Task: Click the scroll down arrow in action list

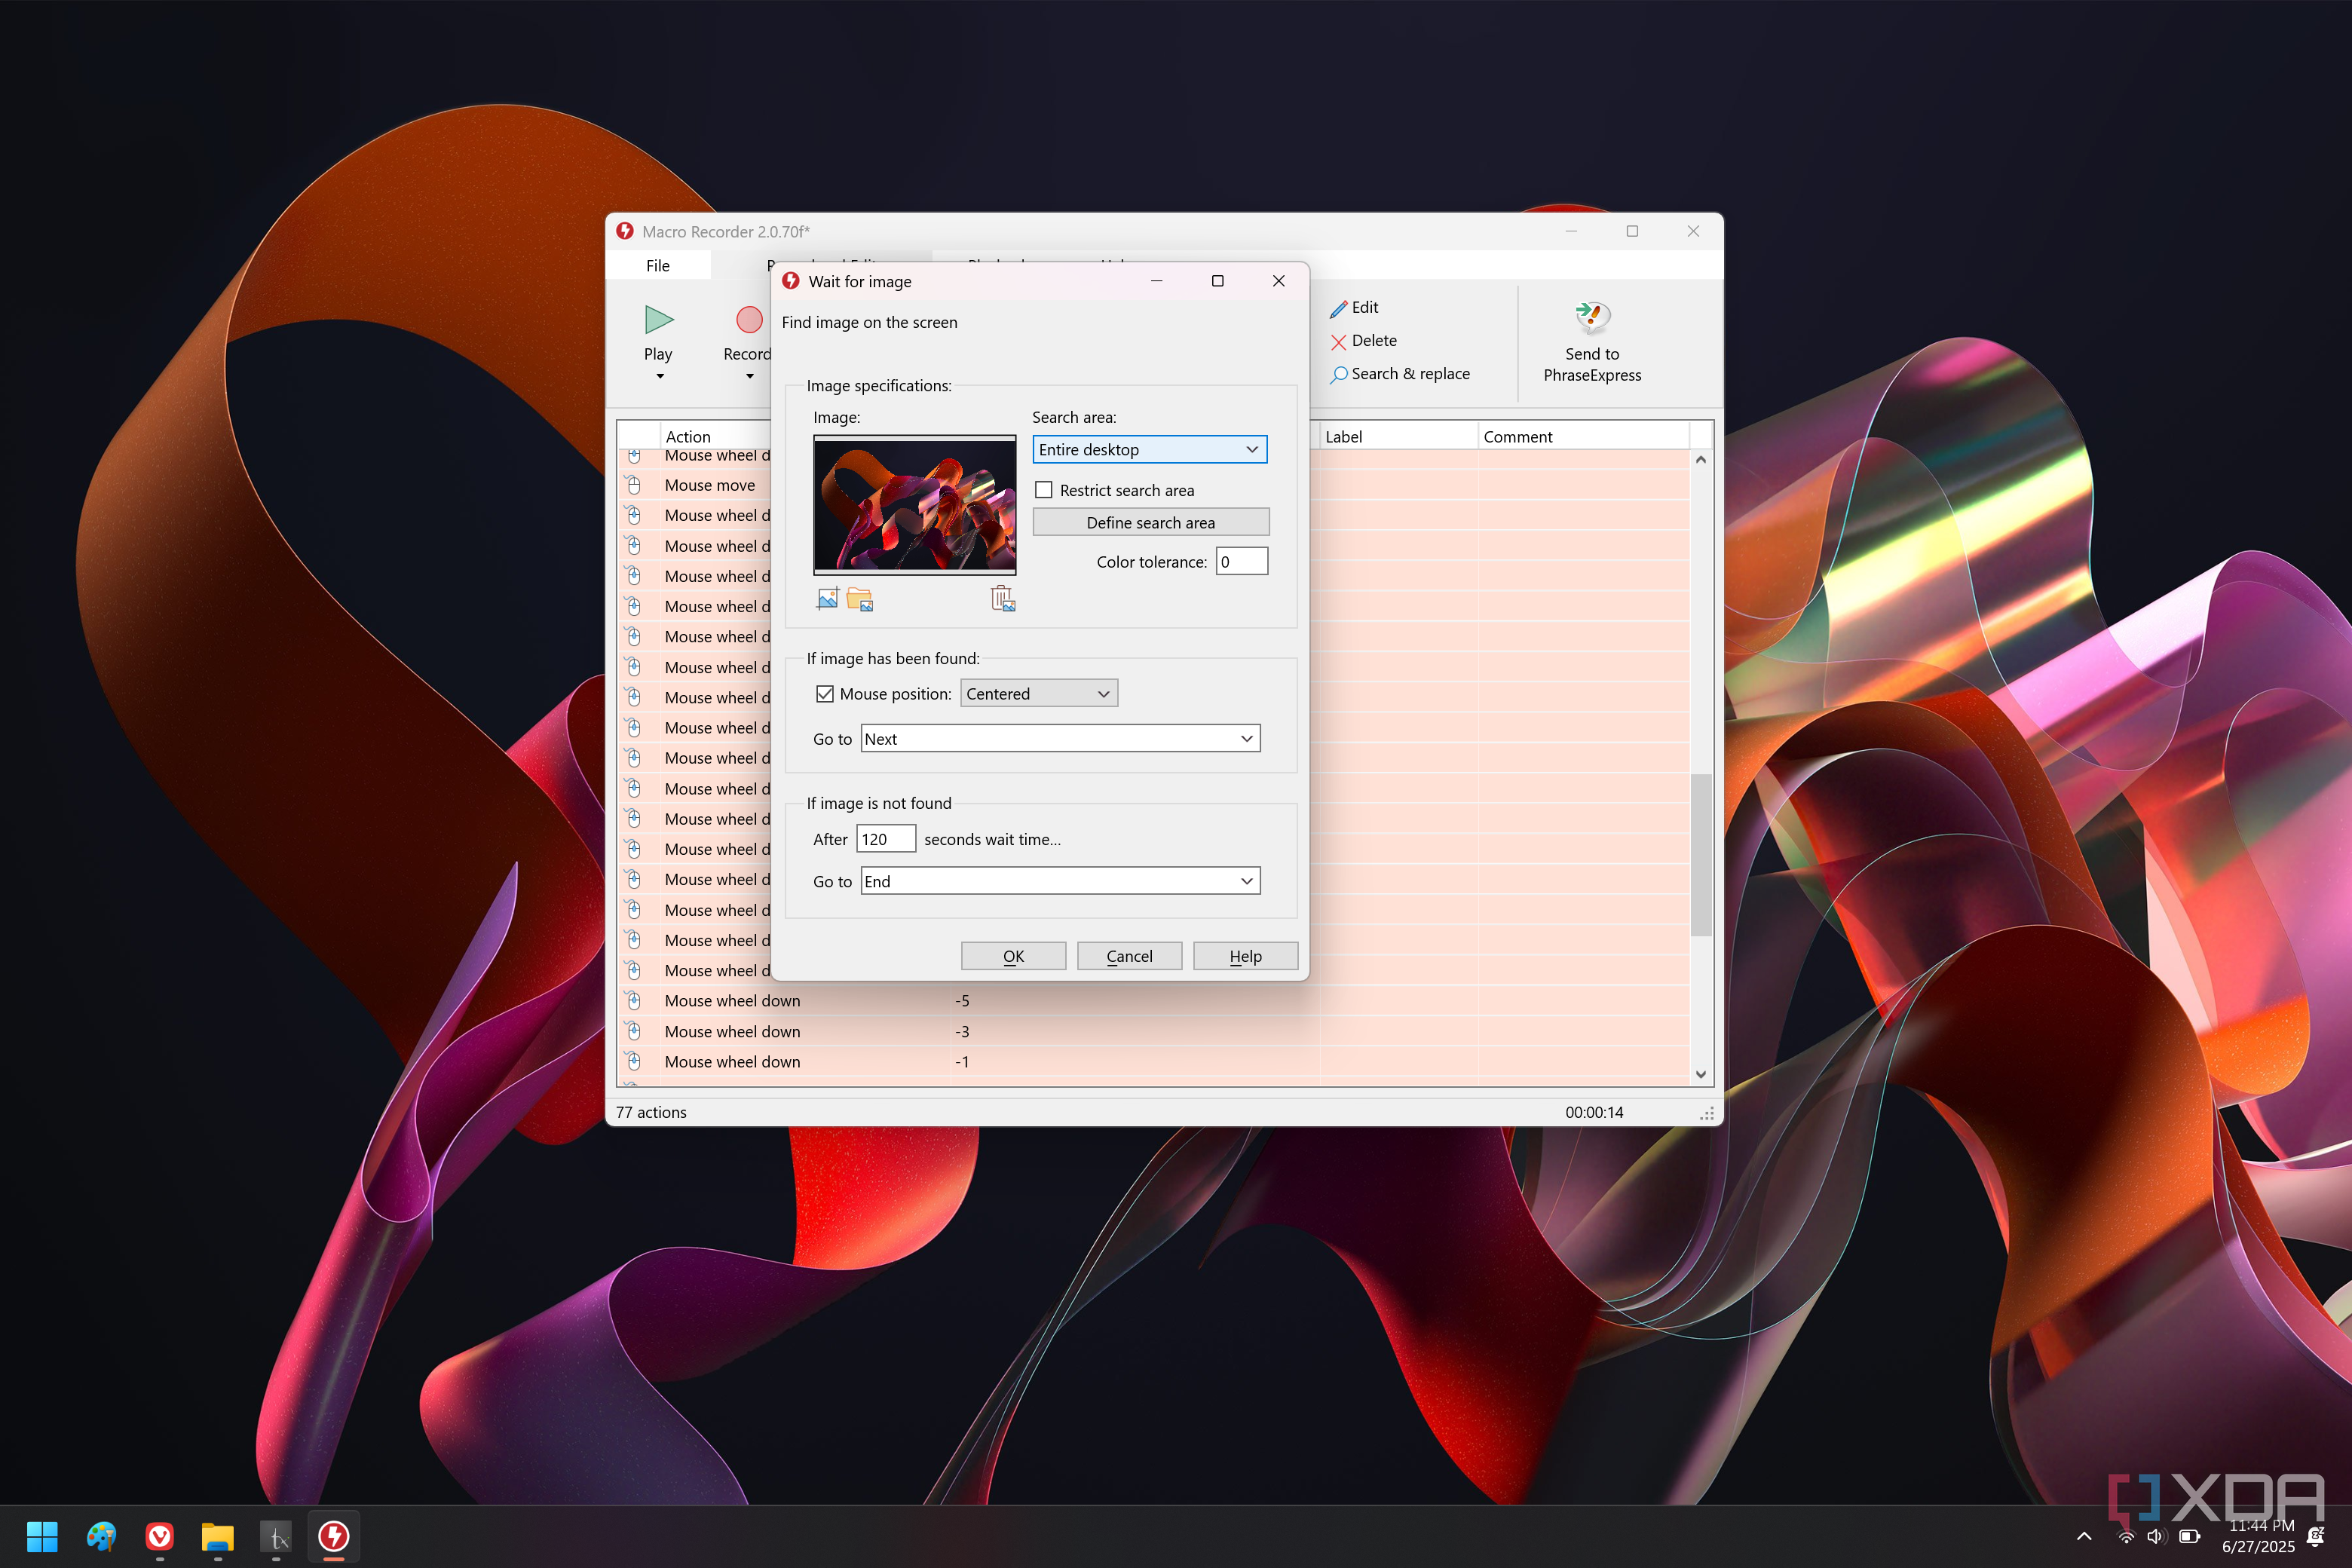Action: (x=1700, y=1074)
